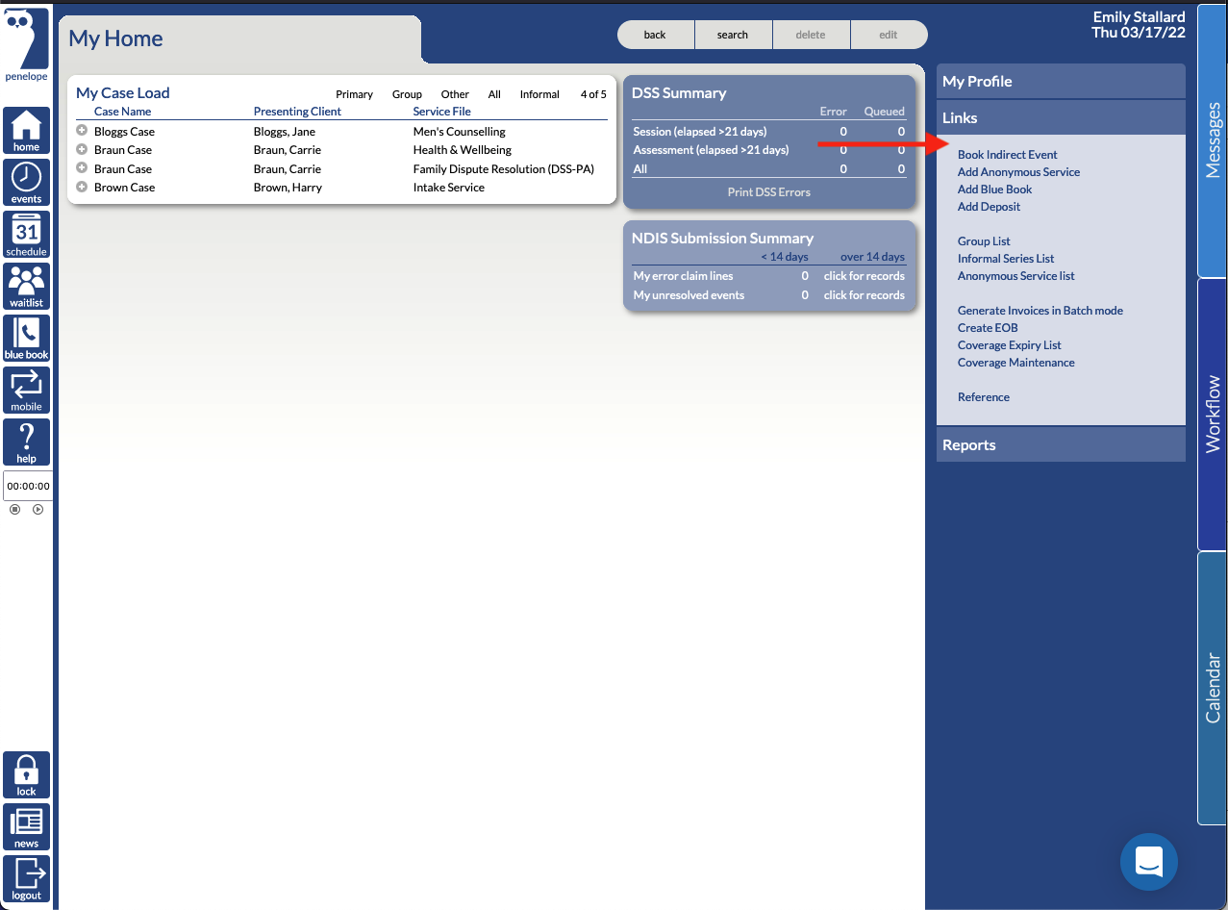Start the timer with play button
Image resolution: width=1228 pixels, height=910 pixels.
click(38, 509)
